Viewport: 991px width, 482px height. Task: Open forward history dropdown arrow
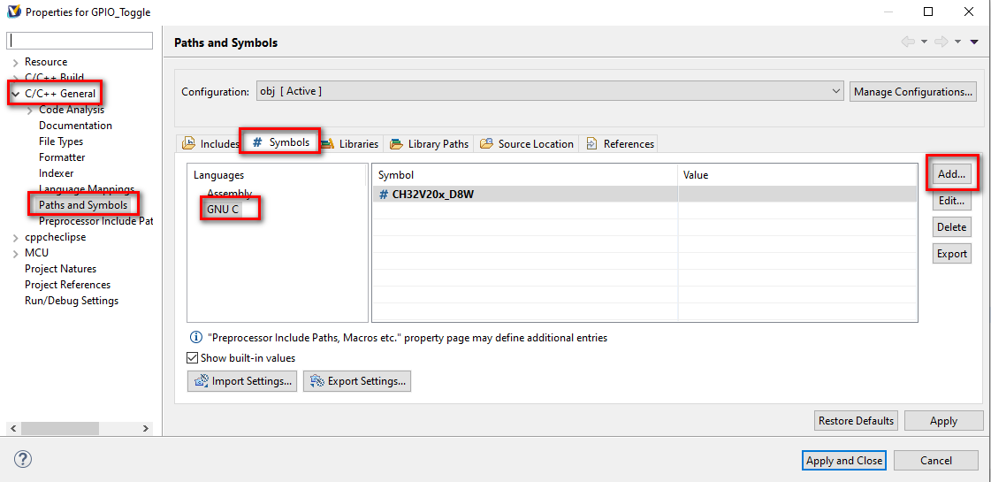957,42
